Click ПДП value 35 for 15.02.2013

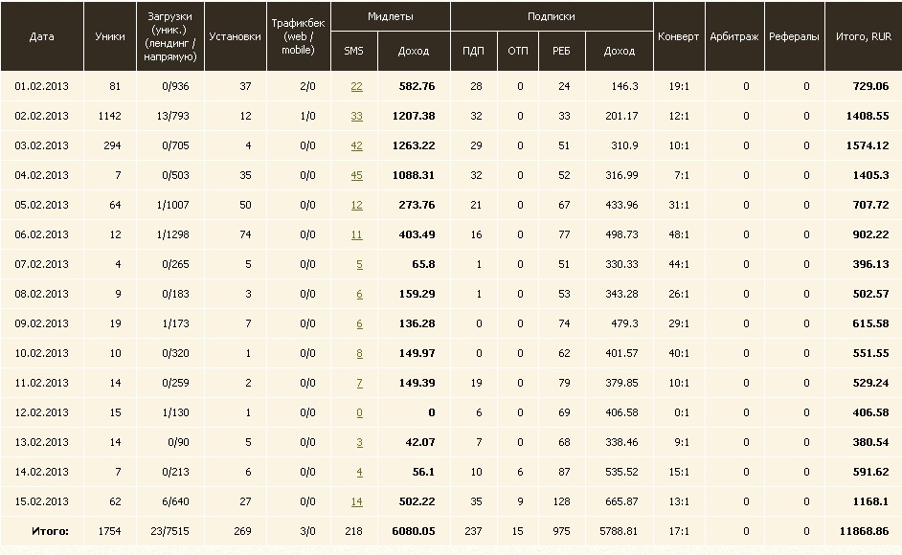coord(476,501)
